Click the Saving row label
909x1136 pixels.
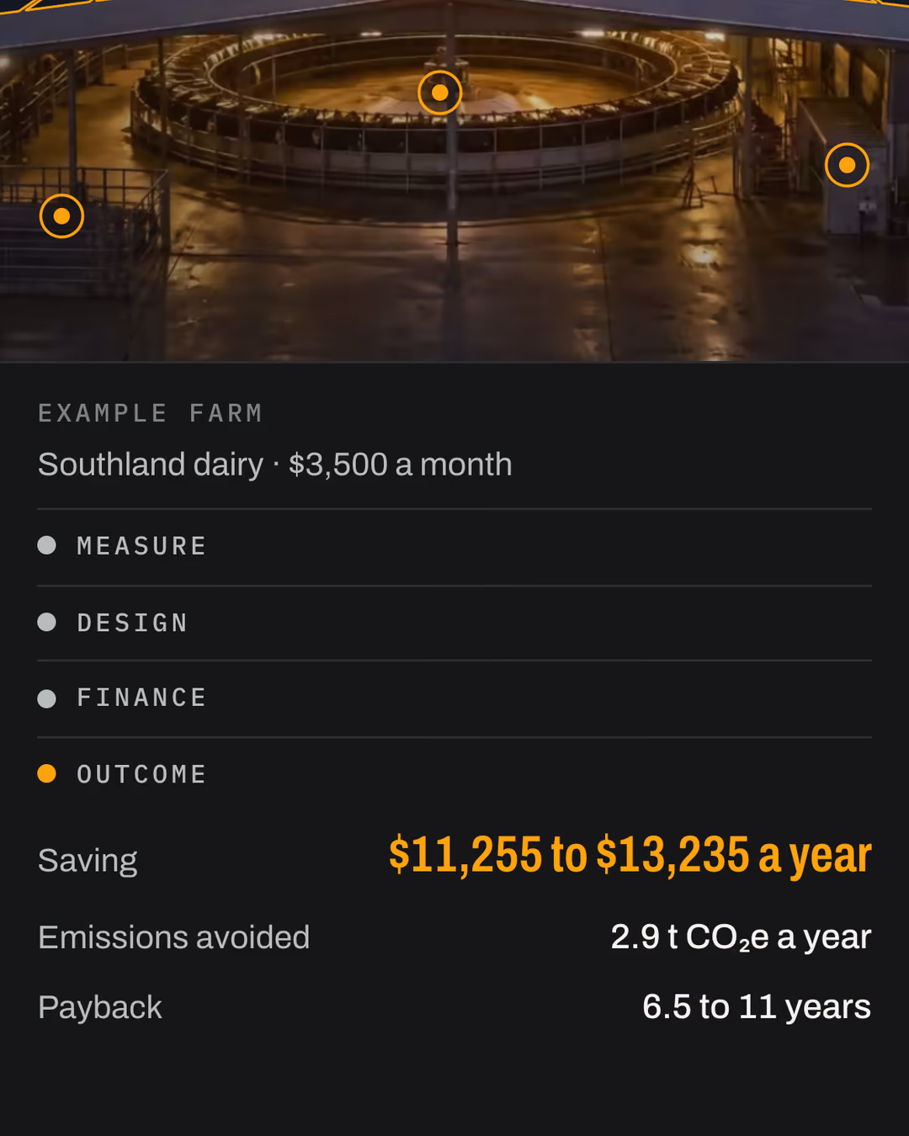[x=88, y=861]
